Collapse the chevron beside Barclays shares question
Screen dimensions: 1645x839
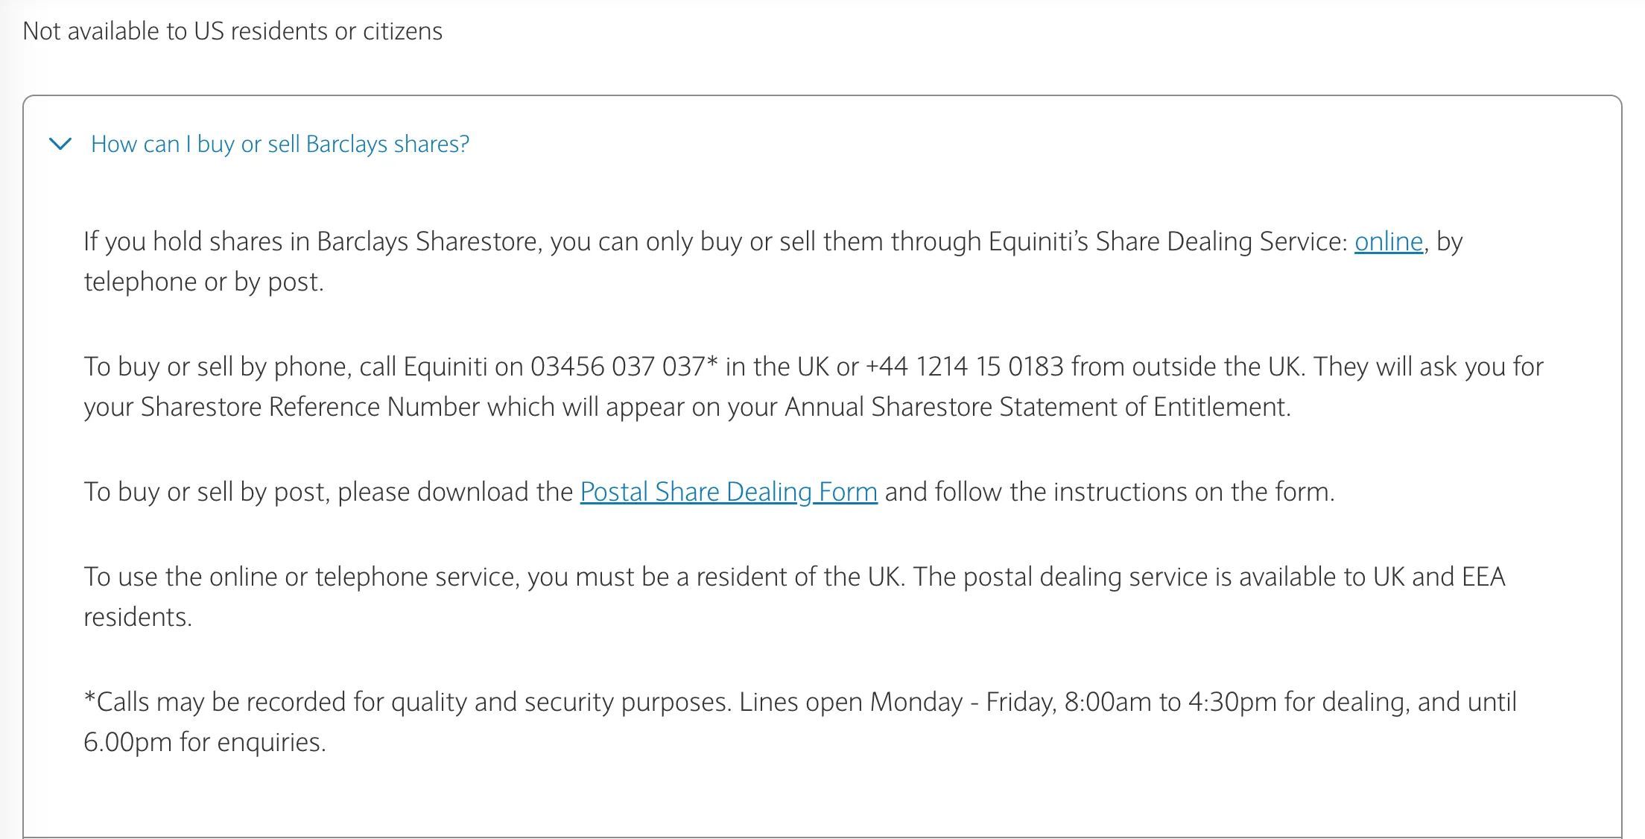coord(60,143)
